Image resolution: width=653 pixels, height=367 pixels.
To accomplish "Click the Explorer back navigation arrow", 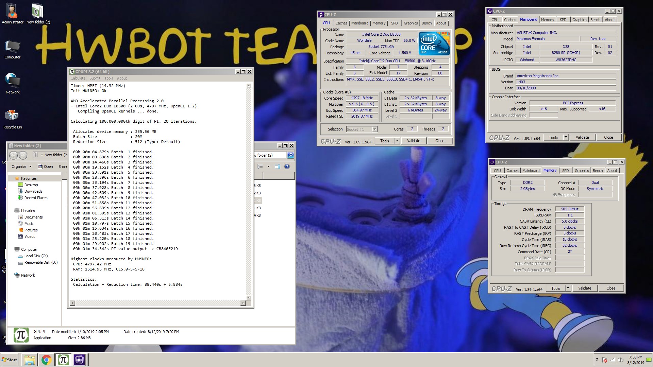I will coord(14,155).
